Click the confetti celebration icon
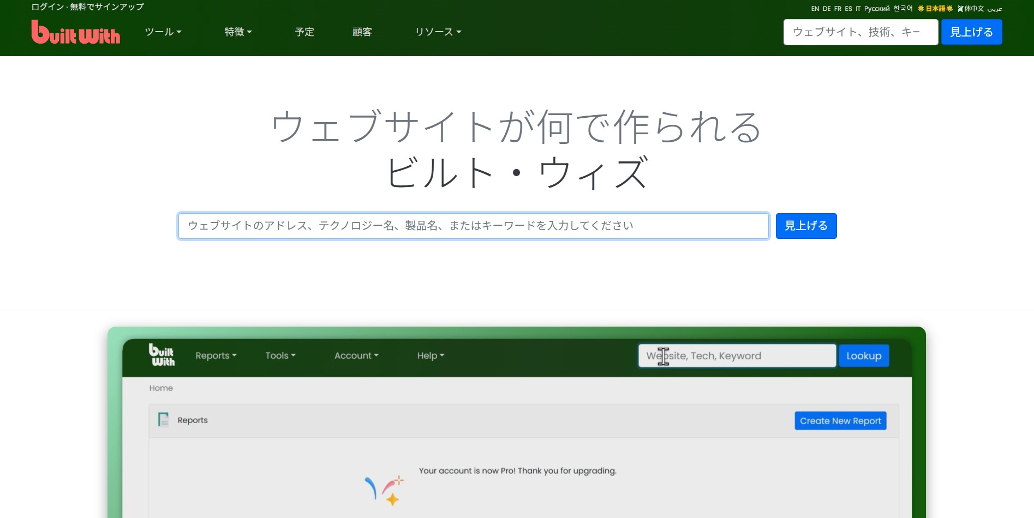This screenshot has width=1034, height=518. (384, 489)
